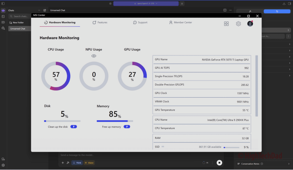Open the model selector dropdown at the top
Viewport: 293px width, 170px height.
(146, 3)
